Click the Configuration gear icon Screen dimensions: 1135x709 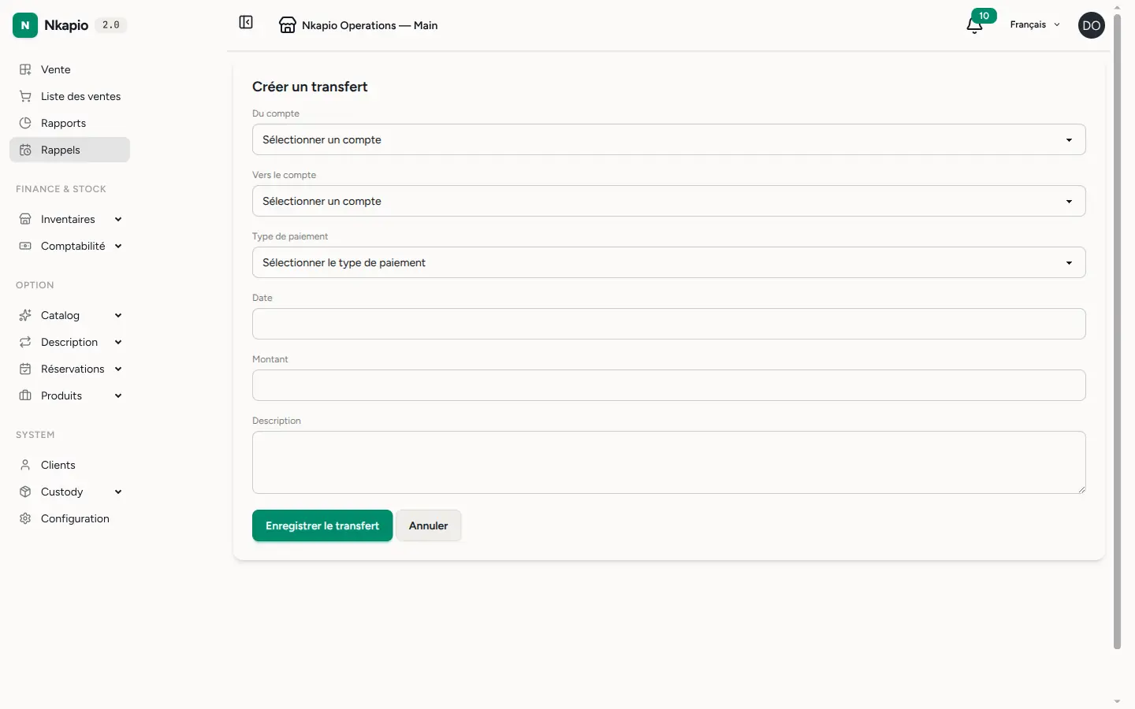[x=25, y=518]
